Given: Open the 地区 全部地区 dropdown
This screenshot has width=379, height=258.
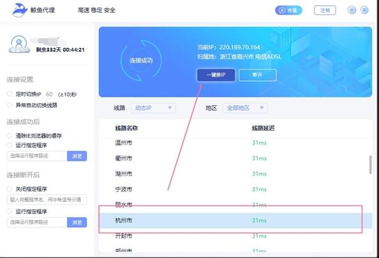Looking at the screenshot, I should pyautogui.click(x=245, y=108).
